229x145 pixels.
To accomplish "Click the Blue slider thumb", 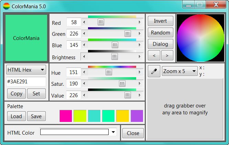I will 115,45.
